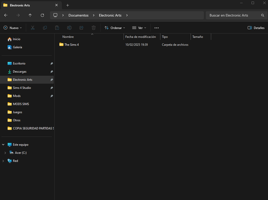268x200 pixels.
Task: Toggle the Detalles pane
Action: click(x=256, y=28)
